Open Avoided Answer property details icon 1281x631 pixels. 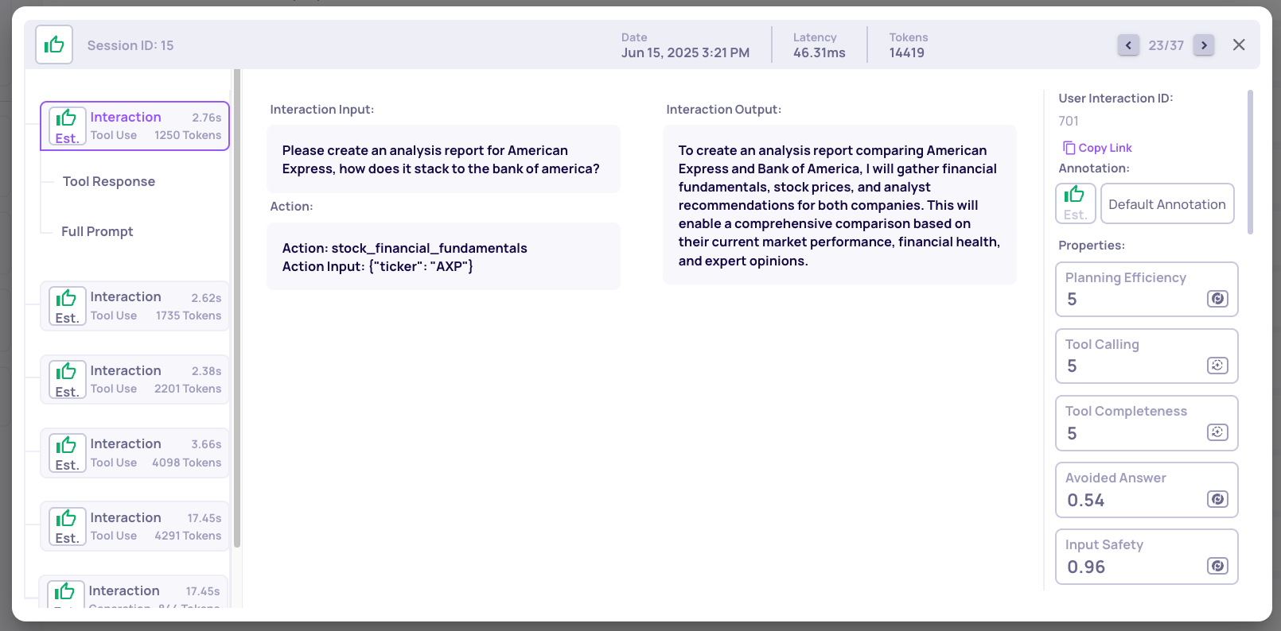tap(1217, 499)
